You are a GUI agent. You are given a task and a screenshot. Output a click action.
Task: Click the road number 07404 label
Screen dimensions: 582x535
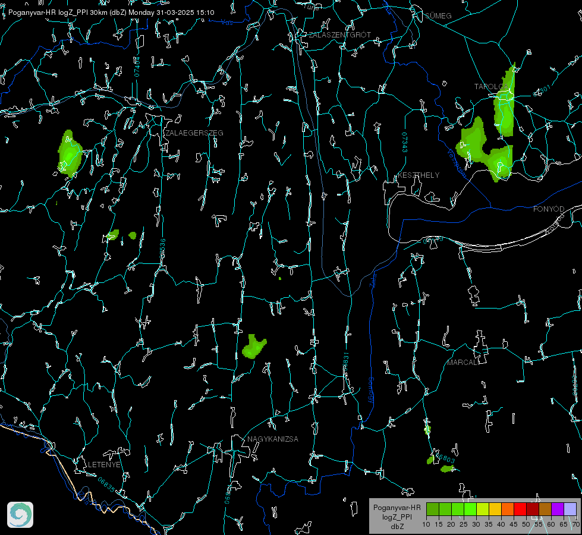(137, 67)
